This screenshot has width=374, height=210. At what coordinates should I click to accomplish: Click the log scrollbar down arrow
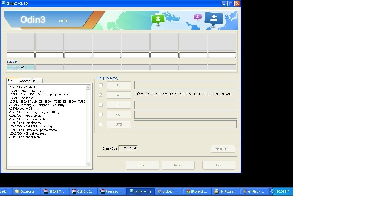[x=88, y=164]
